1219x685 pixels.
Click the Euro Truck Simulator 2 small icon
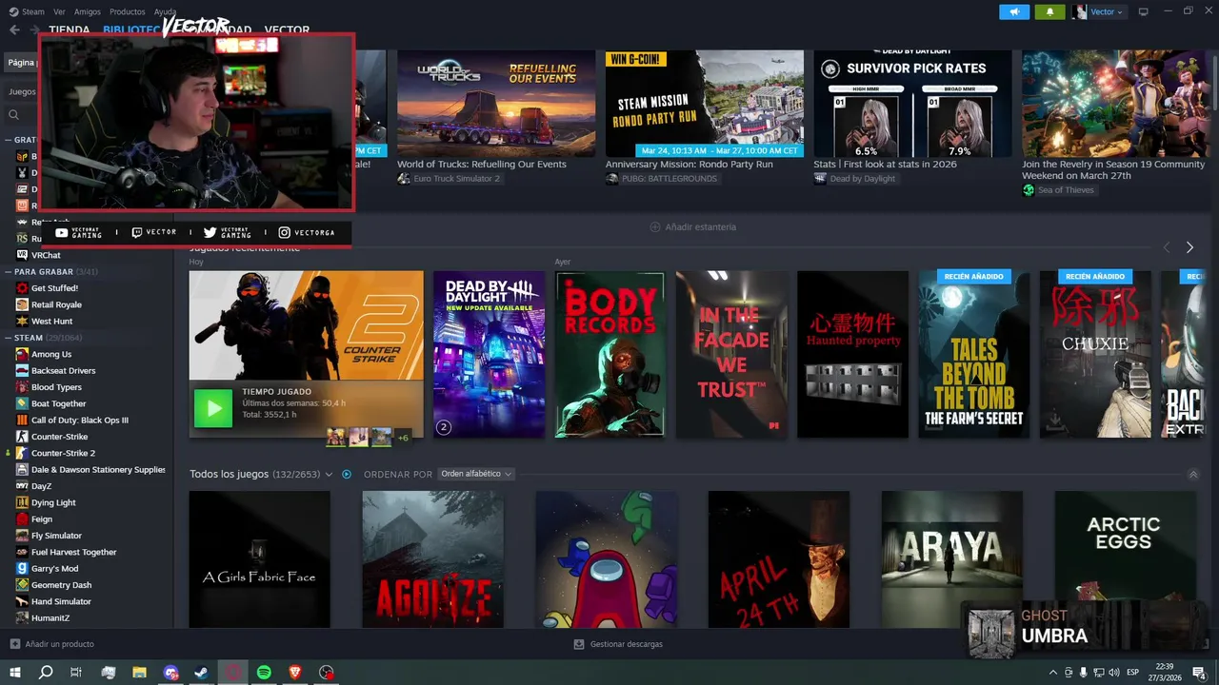point(404,179)
